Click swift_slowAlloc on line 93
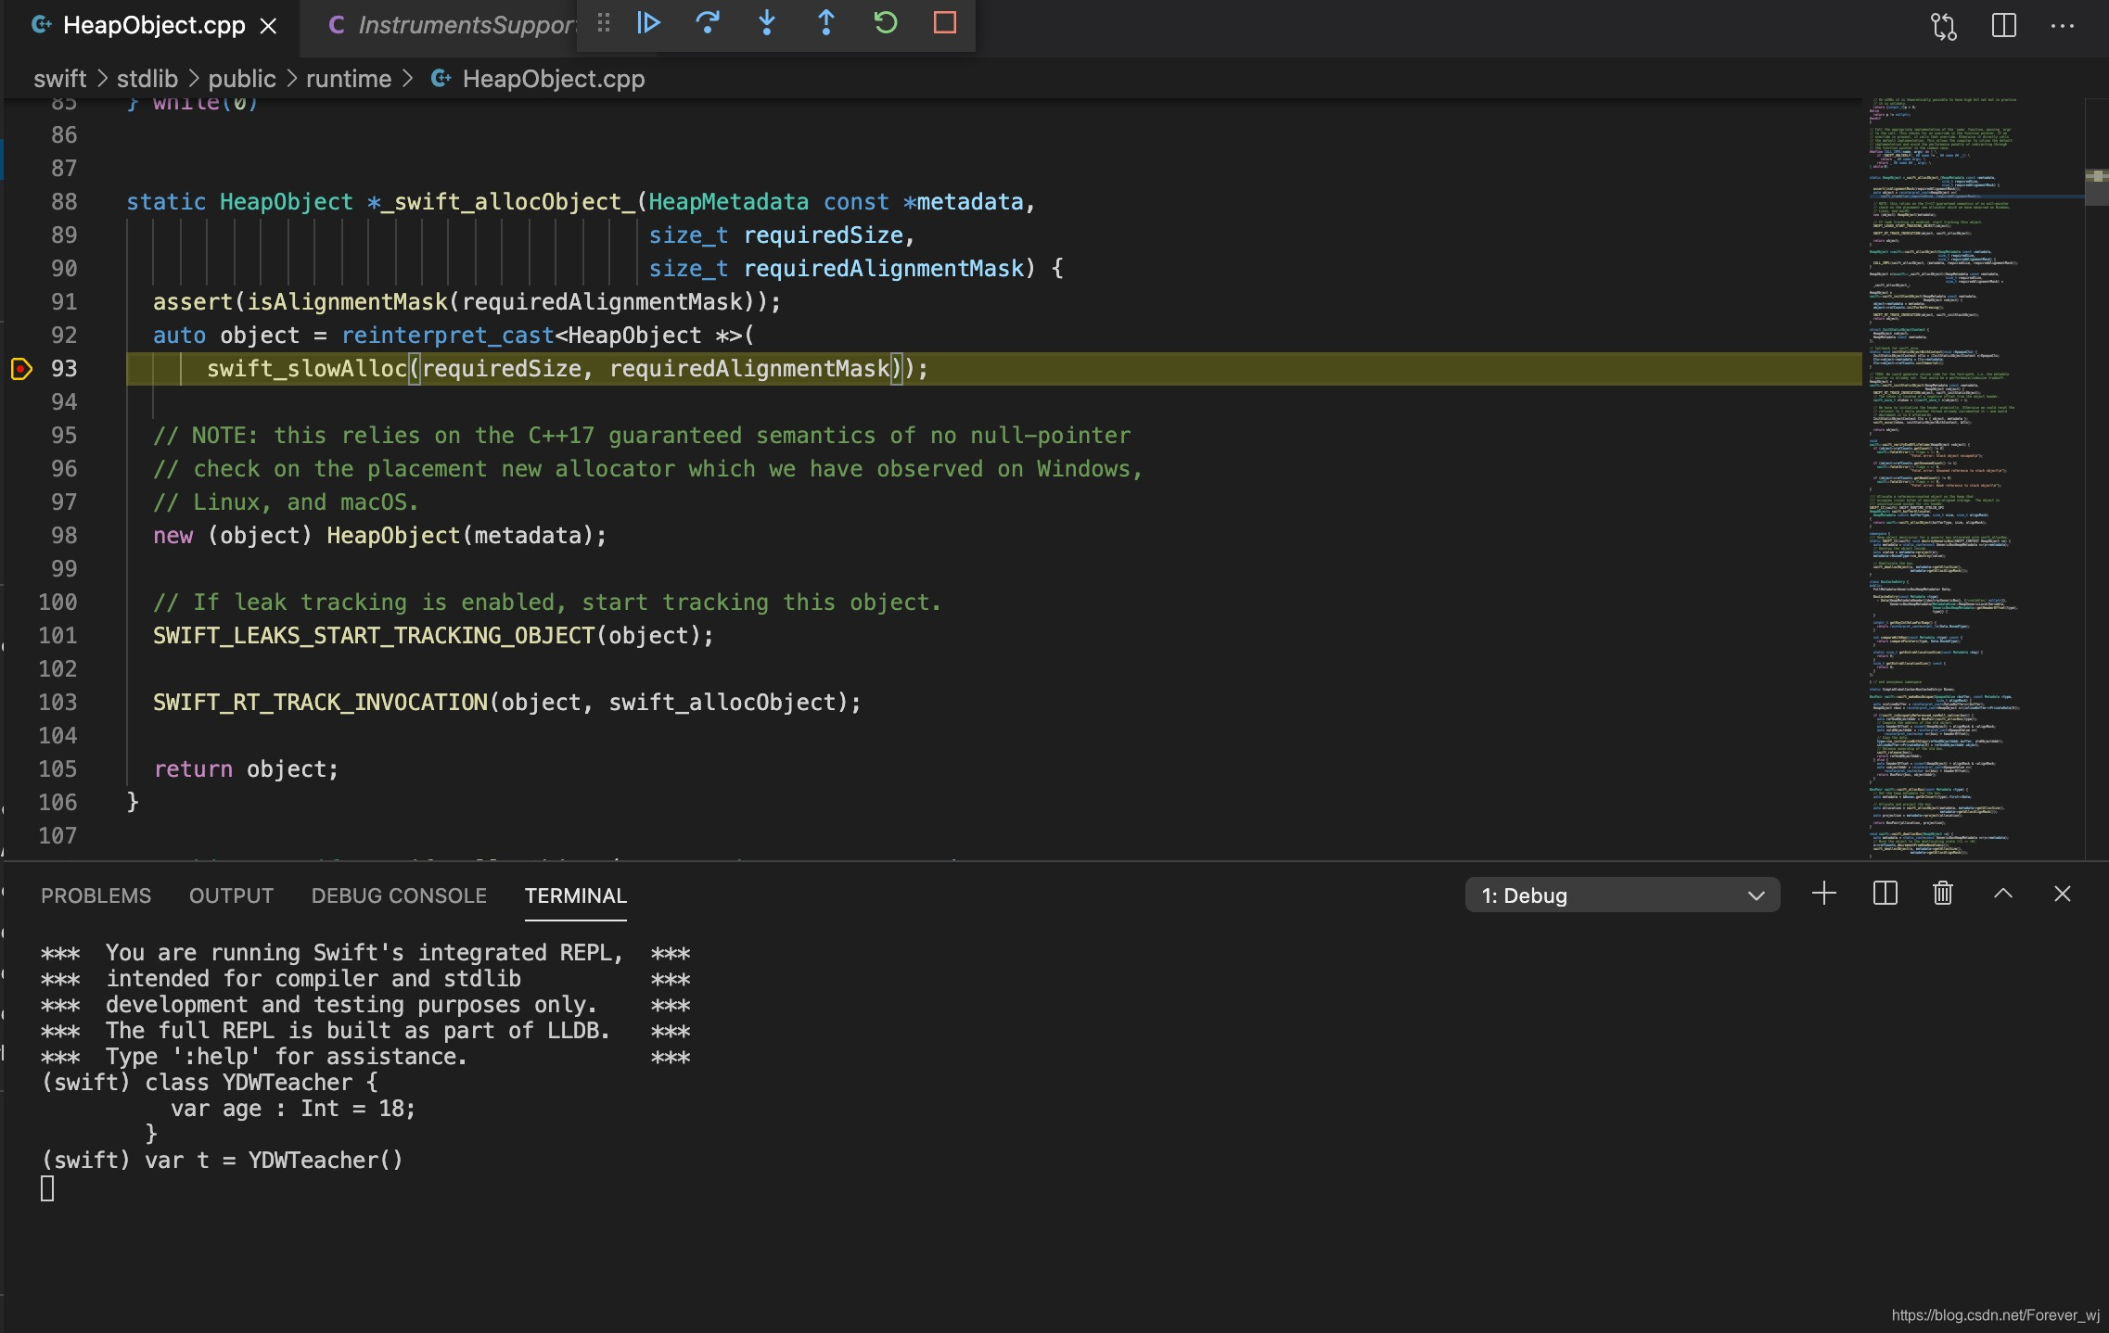Viewport: 2109px width, 1333px height. tap(307, 369)
